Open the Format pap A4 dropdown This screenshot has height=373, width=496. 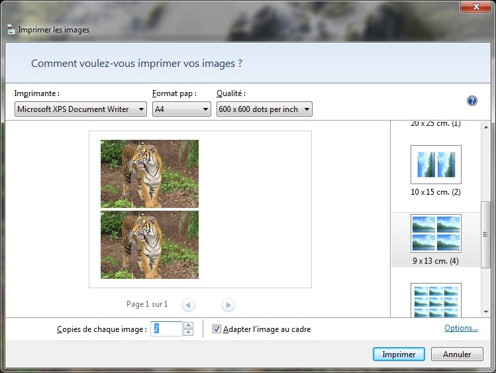tap(181, 109)
